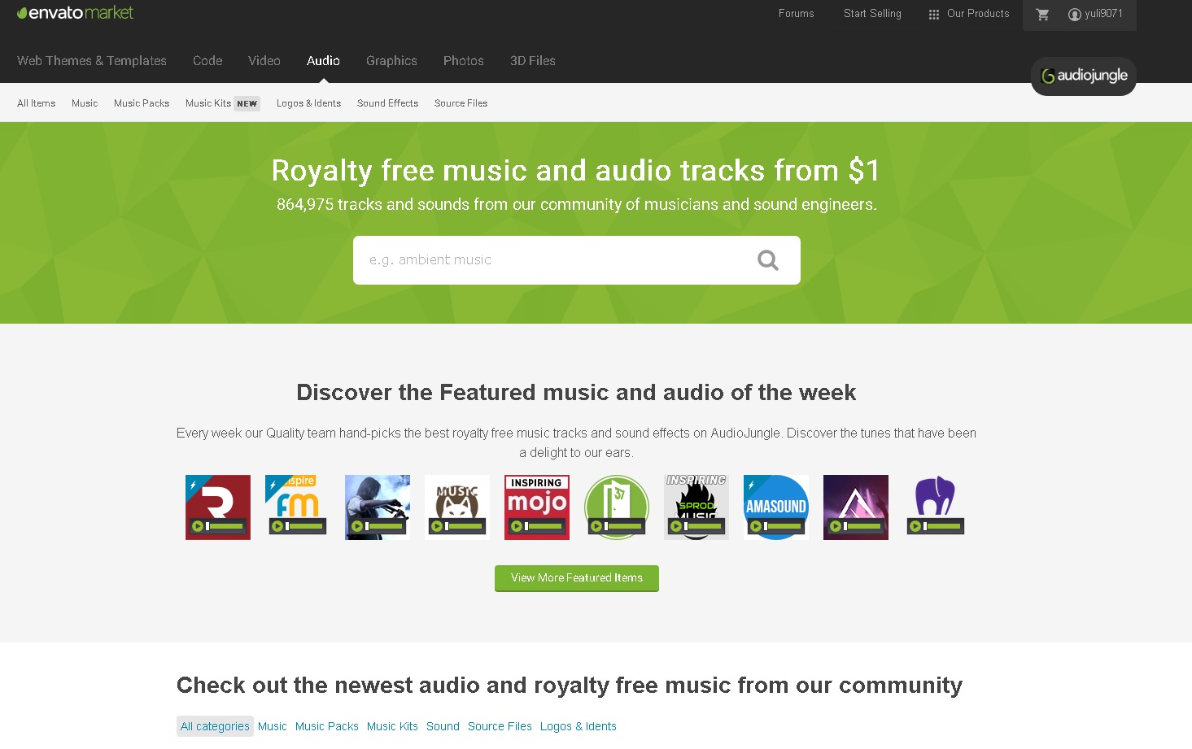Select the Graphics top navigation tab
The image size is (1192, 749).
pyautogui.click(x=391, y=61)
